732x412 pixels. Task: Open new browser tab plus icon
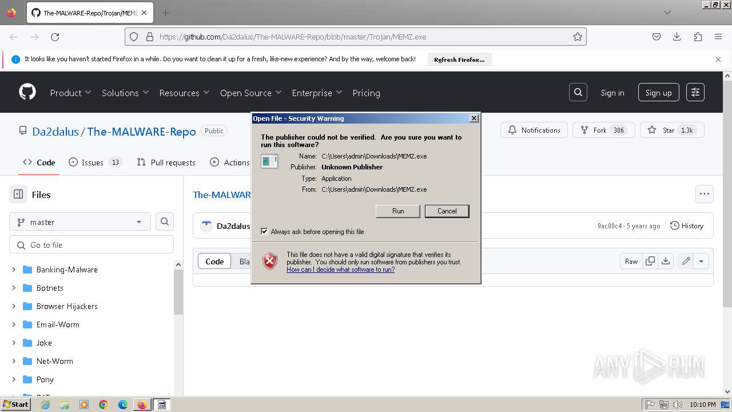point(165,13)
